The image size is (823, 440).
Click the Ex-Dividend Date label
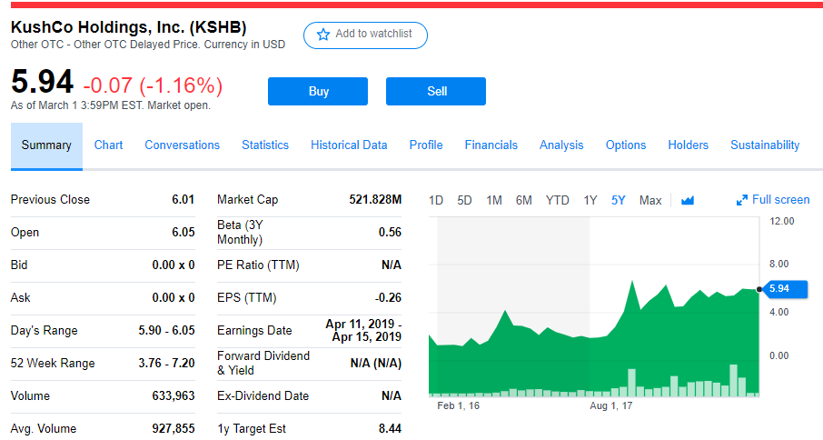(x=263, y=395)
